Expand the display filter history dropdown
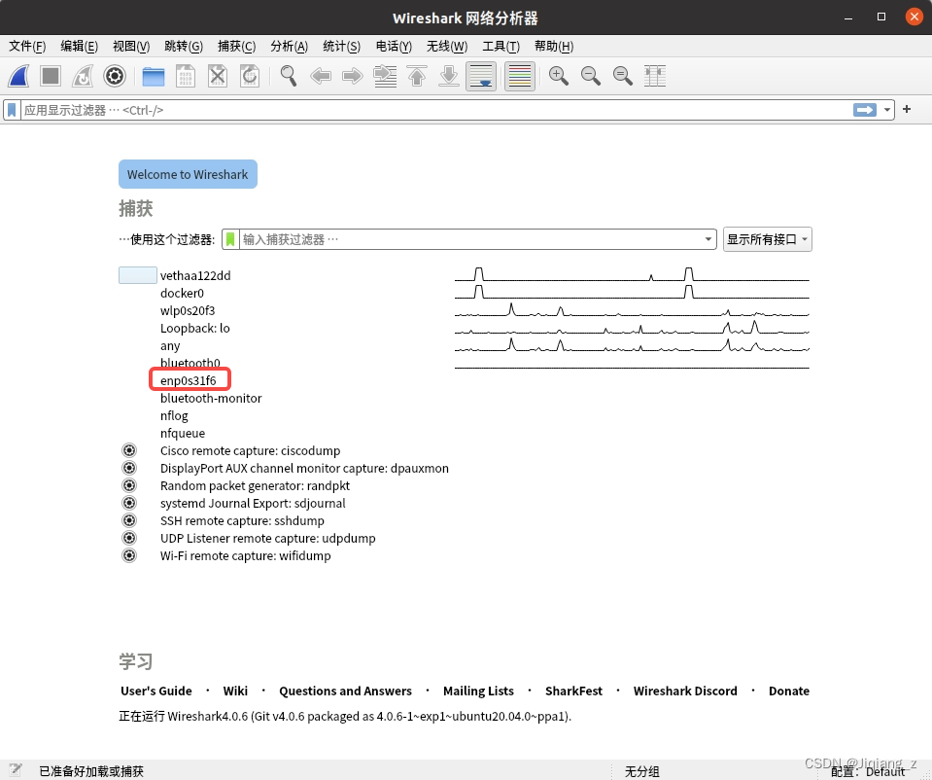This screenshot has height=780, width=932. pos(887,110)
